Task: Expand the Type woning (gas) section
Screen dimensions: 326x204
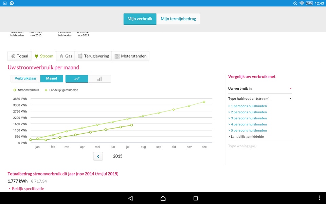Action: (242, 146)
